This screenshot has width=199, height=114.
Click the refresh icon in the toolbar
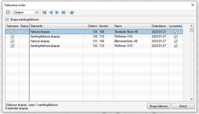[x=8, y=12]
